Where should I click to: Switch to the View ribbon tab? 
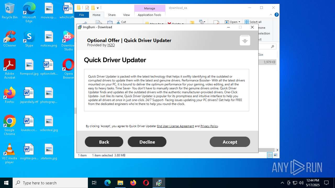click(x=126, y=15)
